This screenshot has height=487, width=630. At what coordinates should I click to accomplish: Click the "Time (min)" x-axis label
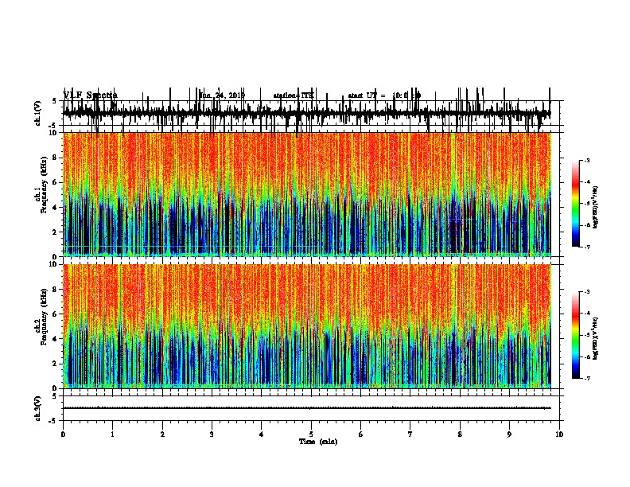pos(318,442)
